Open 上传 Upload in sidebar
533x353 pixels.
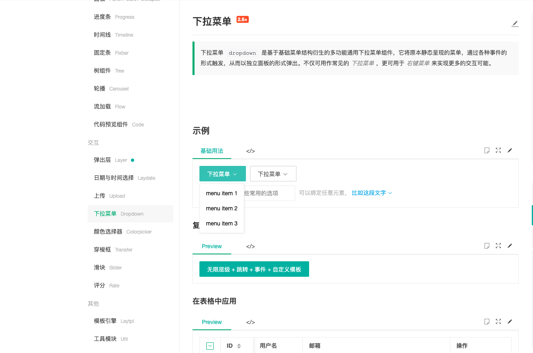pos(130,196)
